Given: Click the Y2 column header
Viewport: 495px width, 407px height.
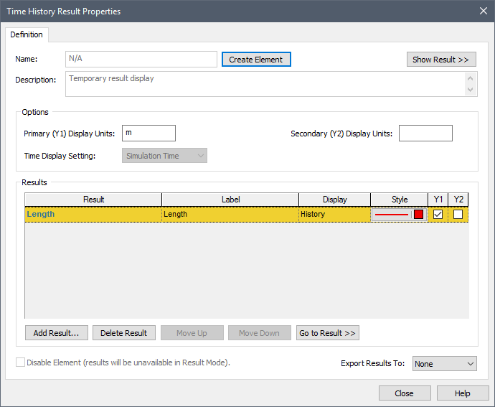Looking at the screenshot, I should (458, 200).
